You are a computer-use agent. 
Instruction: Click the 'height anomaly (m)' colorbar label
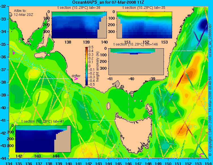point(97,67)
